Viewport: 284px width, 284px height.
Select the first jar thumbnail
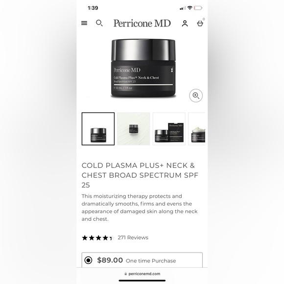tap(98, 129)
